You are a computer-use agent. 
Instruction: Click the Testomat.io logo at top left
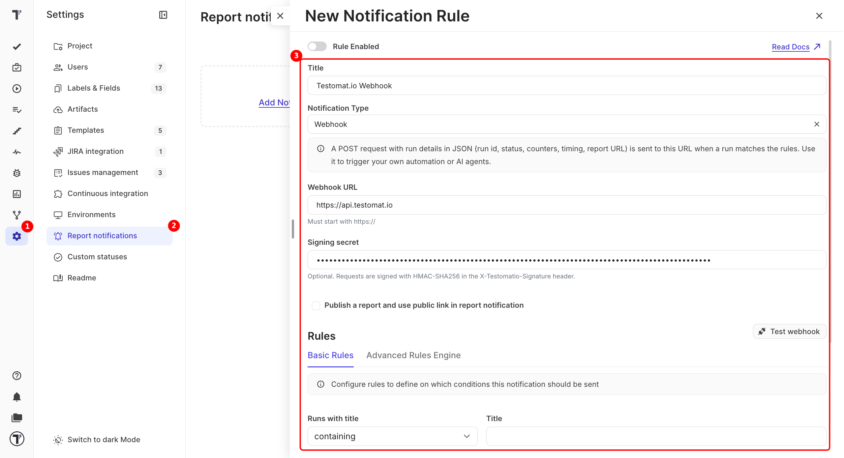coord(17,15)
